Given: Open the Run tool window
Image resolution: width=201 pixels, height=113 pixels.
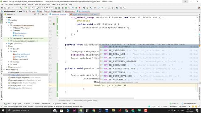Looking at the screenshot, I should click(7, 104).
